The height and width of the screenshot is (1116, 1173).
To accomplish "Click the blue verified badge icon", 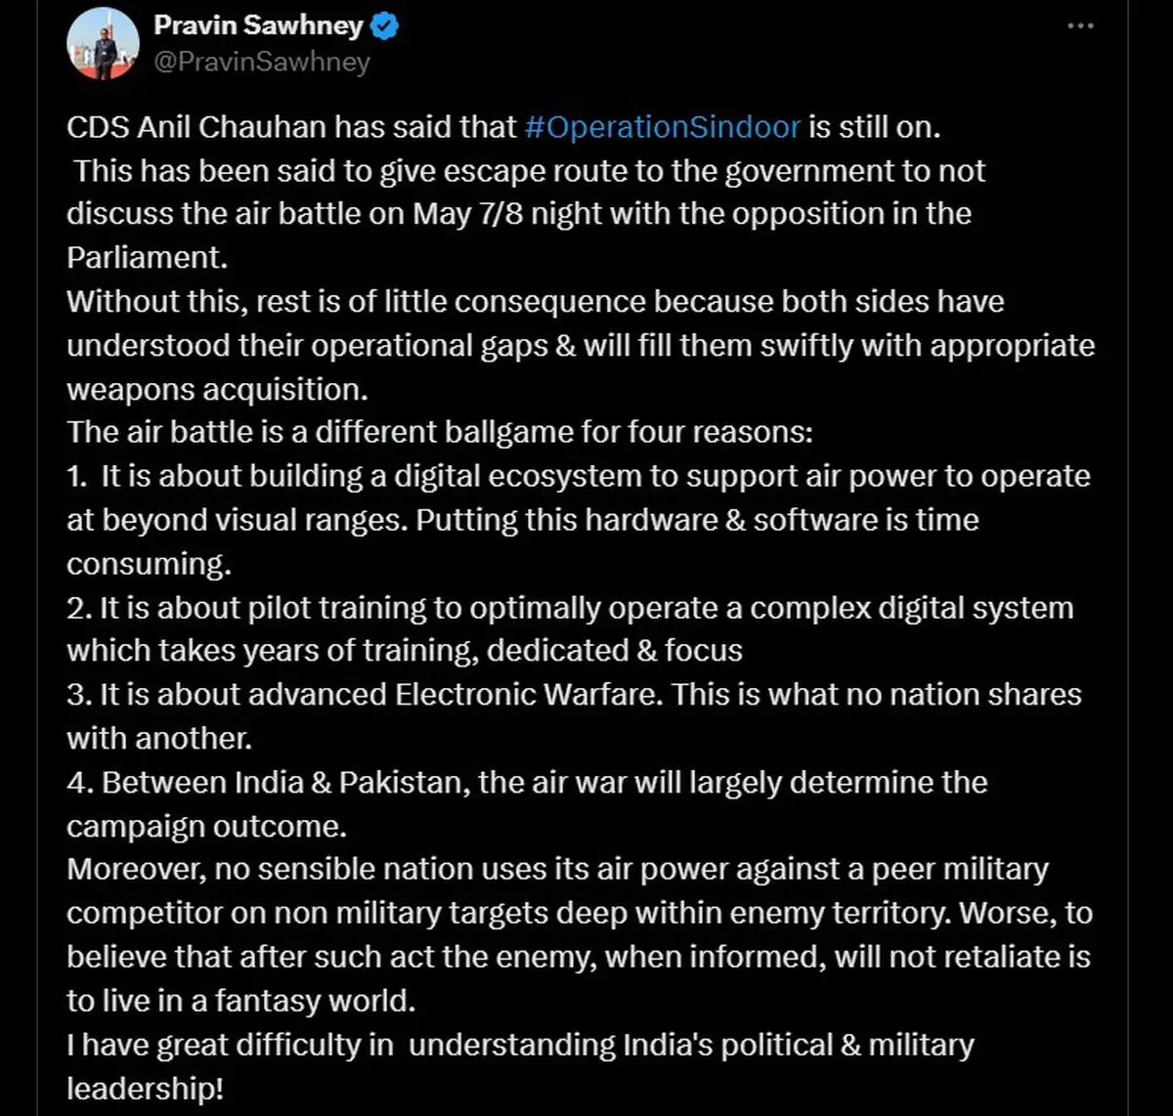I will (385, 26).
